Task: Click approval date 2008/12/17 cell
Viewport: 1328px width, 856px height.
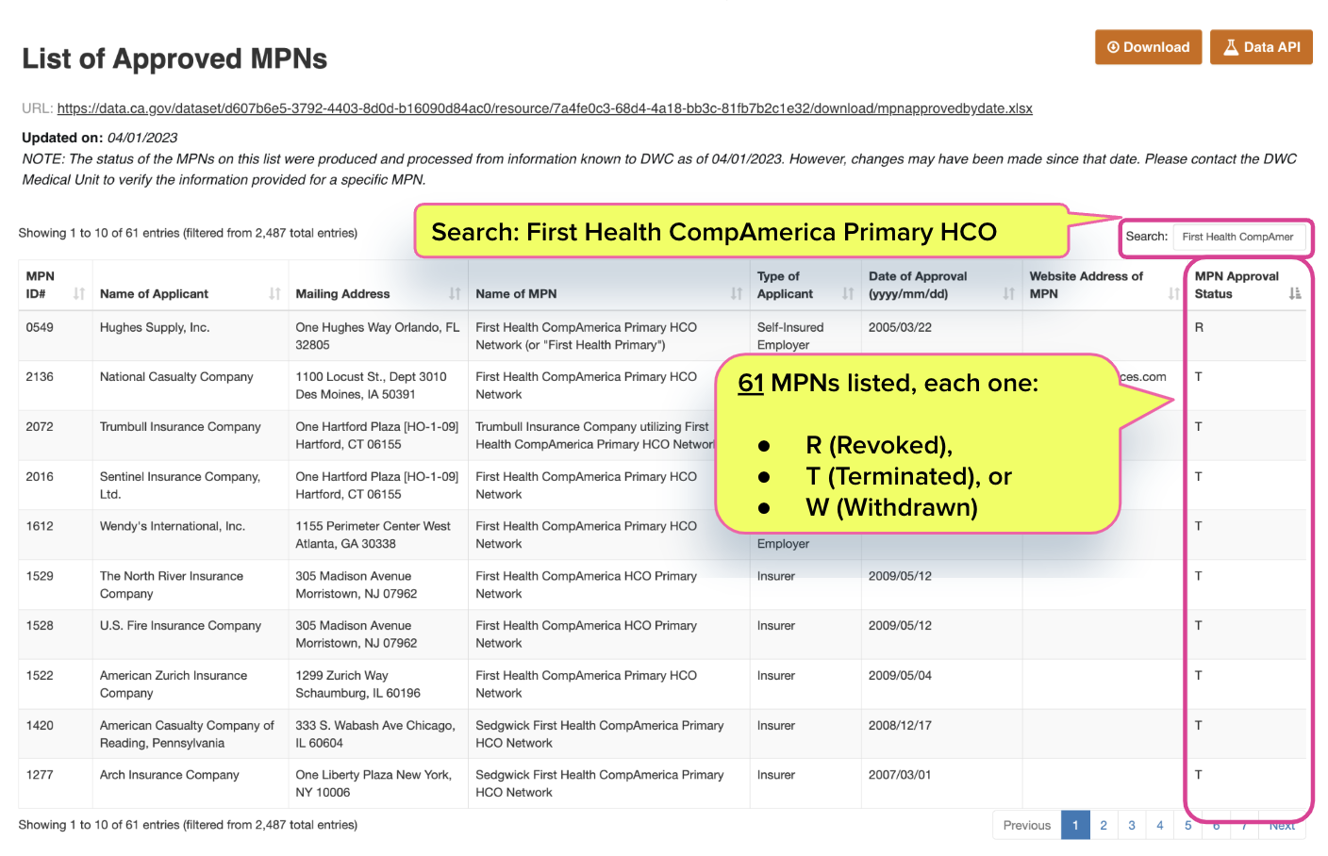Action: (x=941, y=734)
